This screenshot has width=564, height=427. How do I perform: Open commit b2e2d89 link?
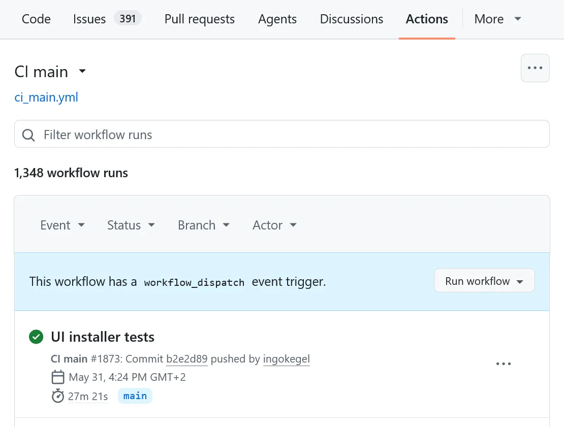(186, 359)
